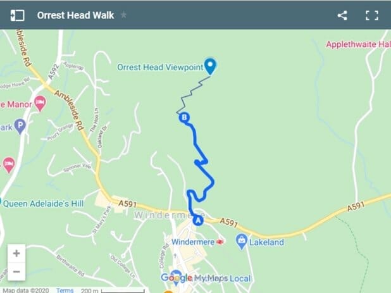Share this map via share icon
Viewport: 391px width, 293px height.
(x=342, y=15)
